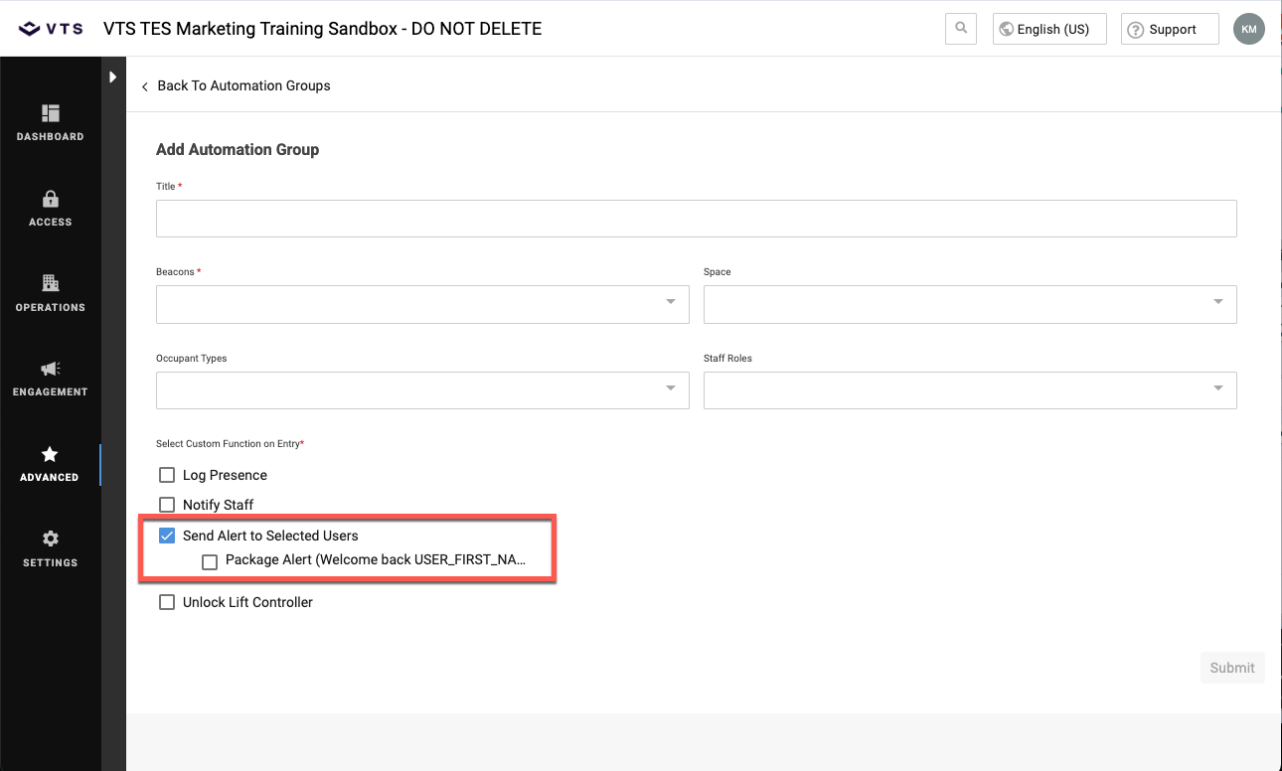
Task: Check the Notify Staff option
Action: (x=167, y=505)
